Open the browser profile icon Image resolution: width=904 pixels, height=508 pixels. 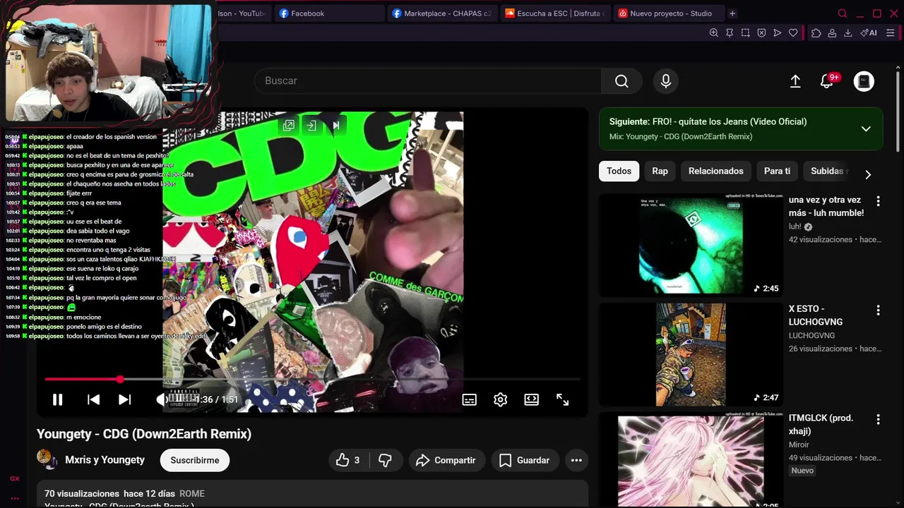pos(832,32)
